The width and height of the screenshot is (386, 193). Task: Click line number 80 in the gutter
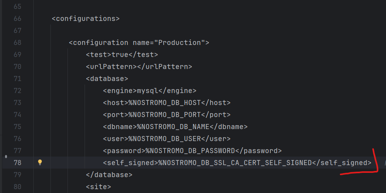(x=17, y=187)
